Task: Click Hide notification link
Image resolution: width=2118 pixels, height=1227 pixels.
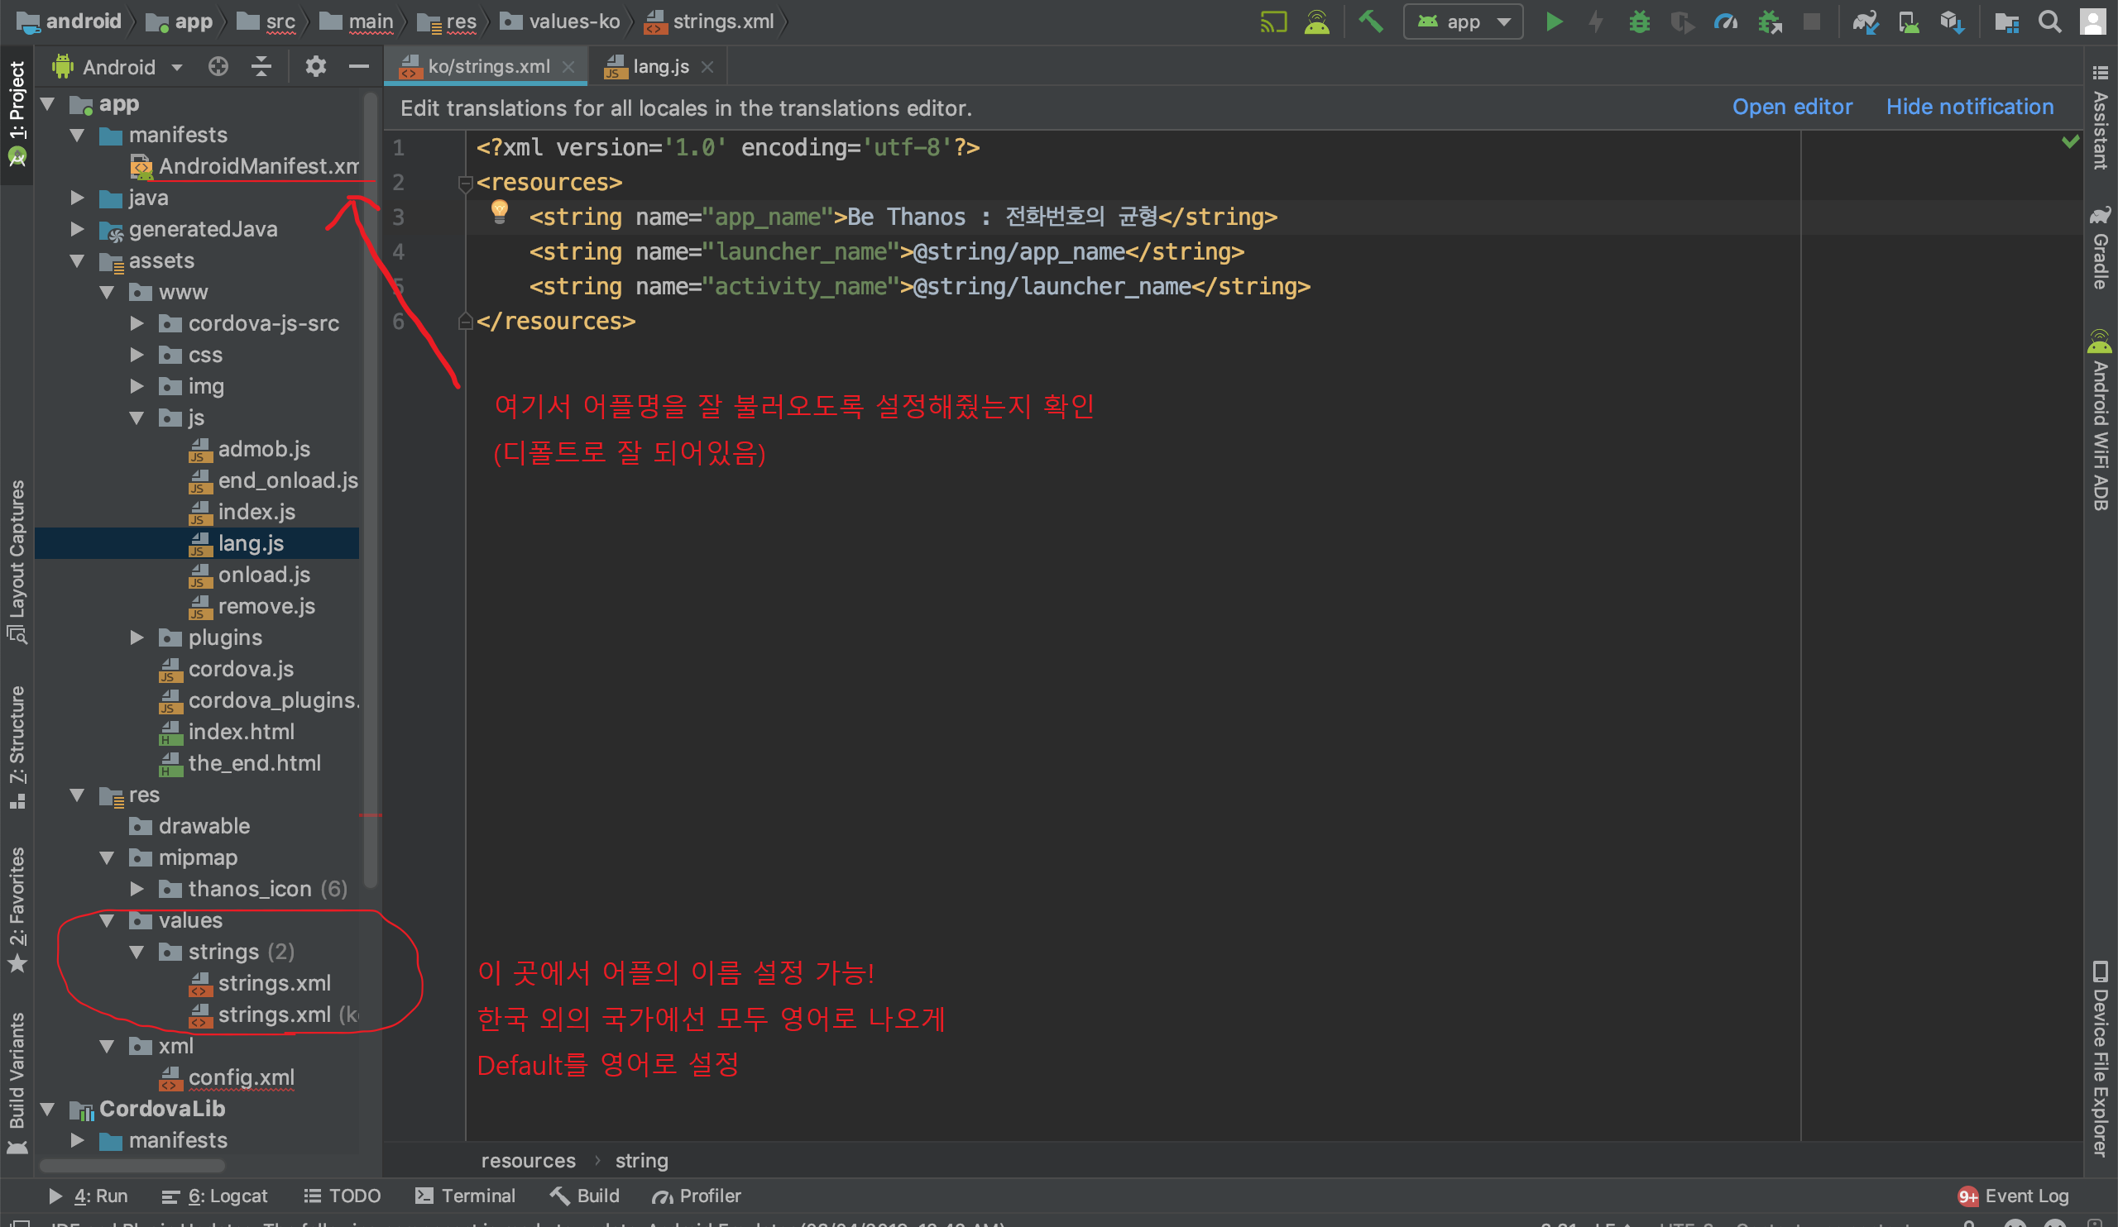Action: [x=1969, y=107]
